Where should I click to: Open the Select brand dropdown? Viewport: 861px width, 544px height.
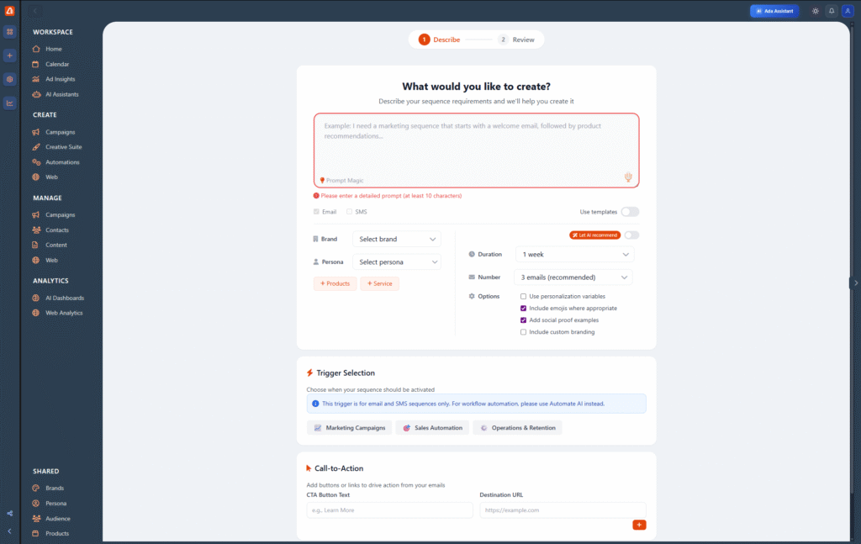pyautogui.click(x=397, y=240)
